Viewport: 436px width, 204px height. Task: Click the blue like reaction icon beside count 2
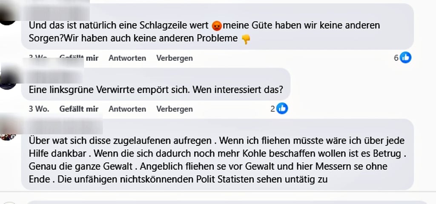click(x=282, y=109)
